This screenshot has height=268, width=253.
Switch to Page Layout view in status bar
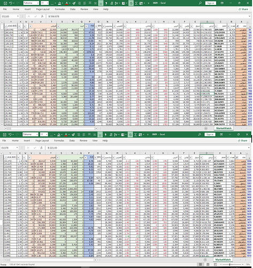coord(208,264)
